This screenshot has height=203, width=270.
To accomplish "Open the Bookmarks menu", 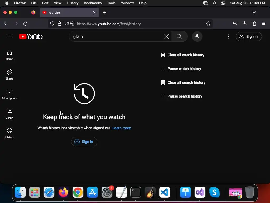I will coord(93,3).
